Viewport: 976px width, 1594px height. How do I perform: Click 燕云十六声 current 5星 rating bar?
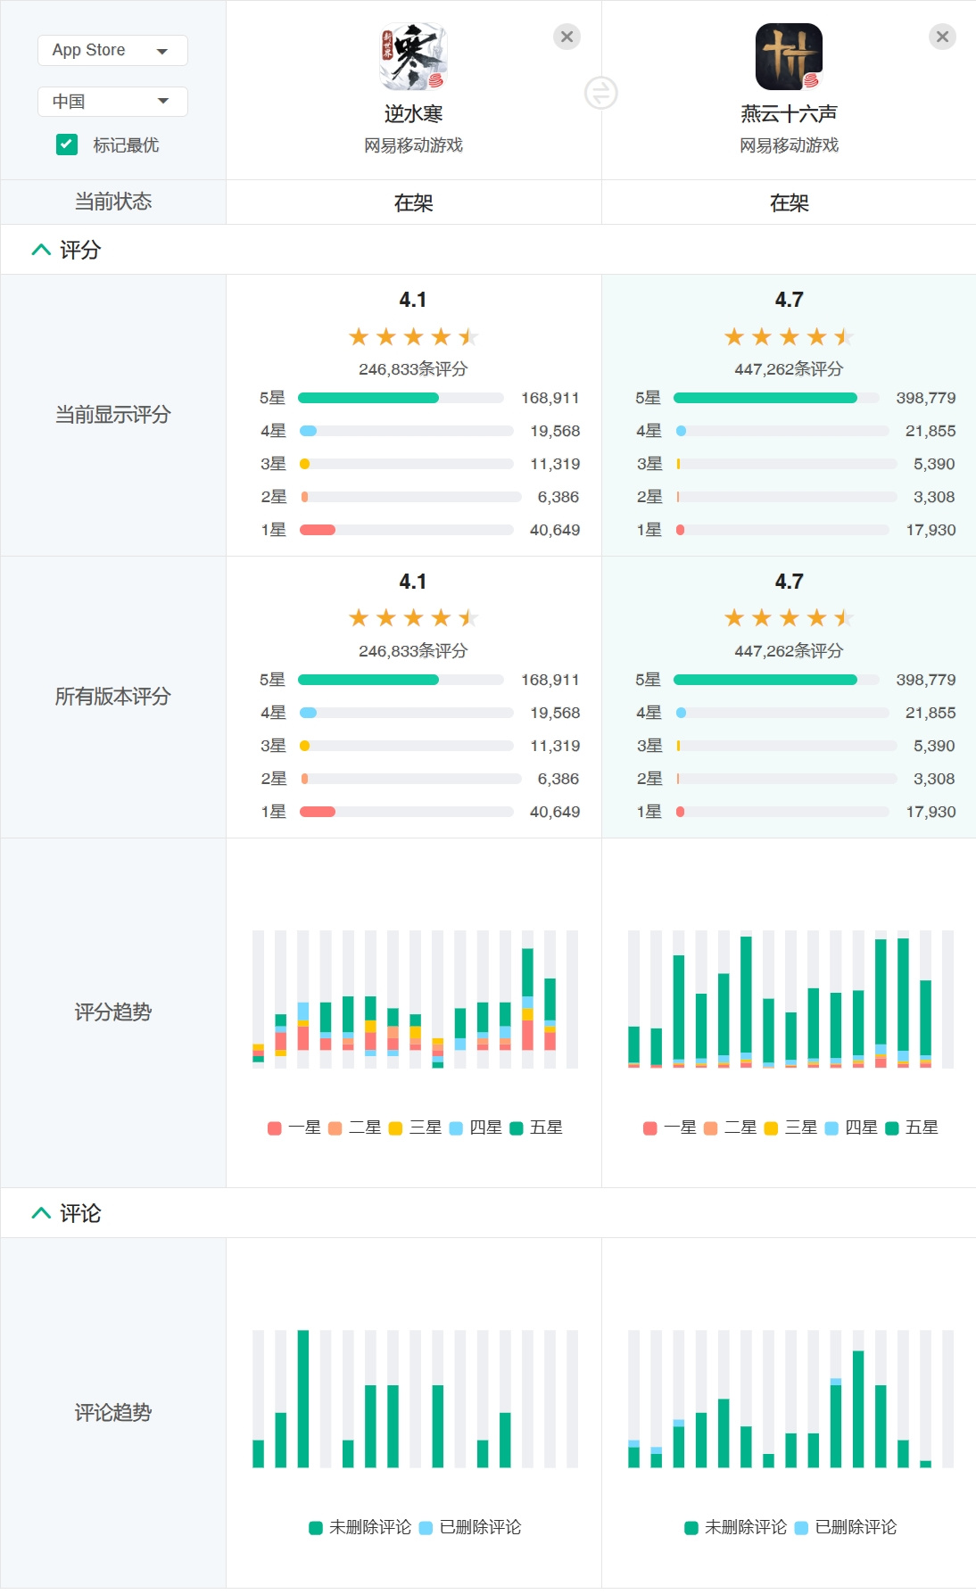(776, 398)
